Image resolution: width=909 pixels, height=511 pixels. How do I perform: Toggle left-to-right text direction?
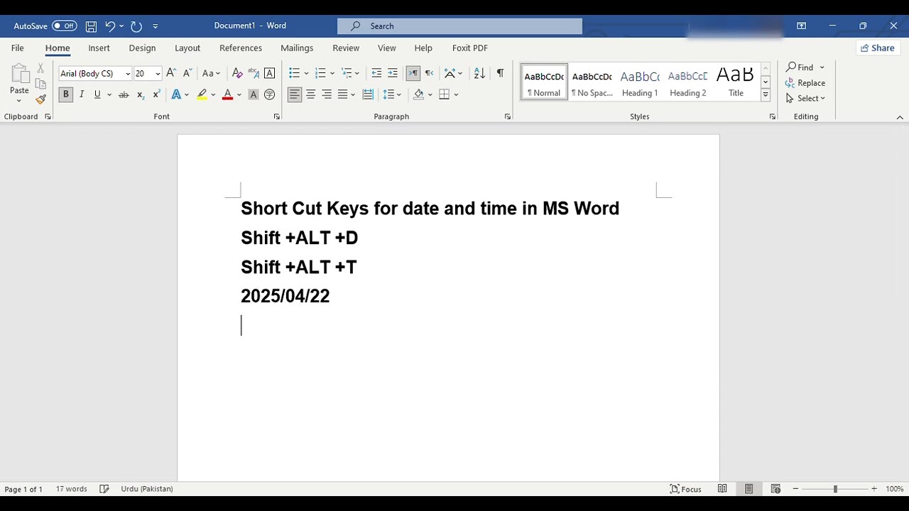(x=413, y=73)
